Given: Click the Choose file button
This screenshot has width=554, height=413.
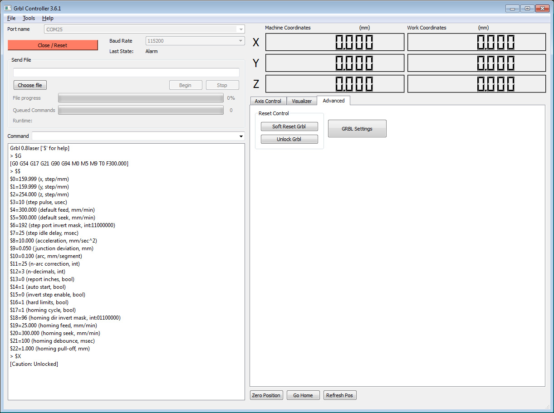Looking at the screenshot, I should coord(30,85).
